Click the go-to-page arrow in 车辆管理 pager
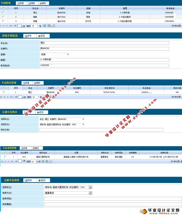 click(15, 26)
